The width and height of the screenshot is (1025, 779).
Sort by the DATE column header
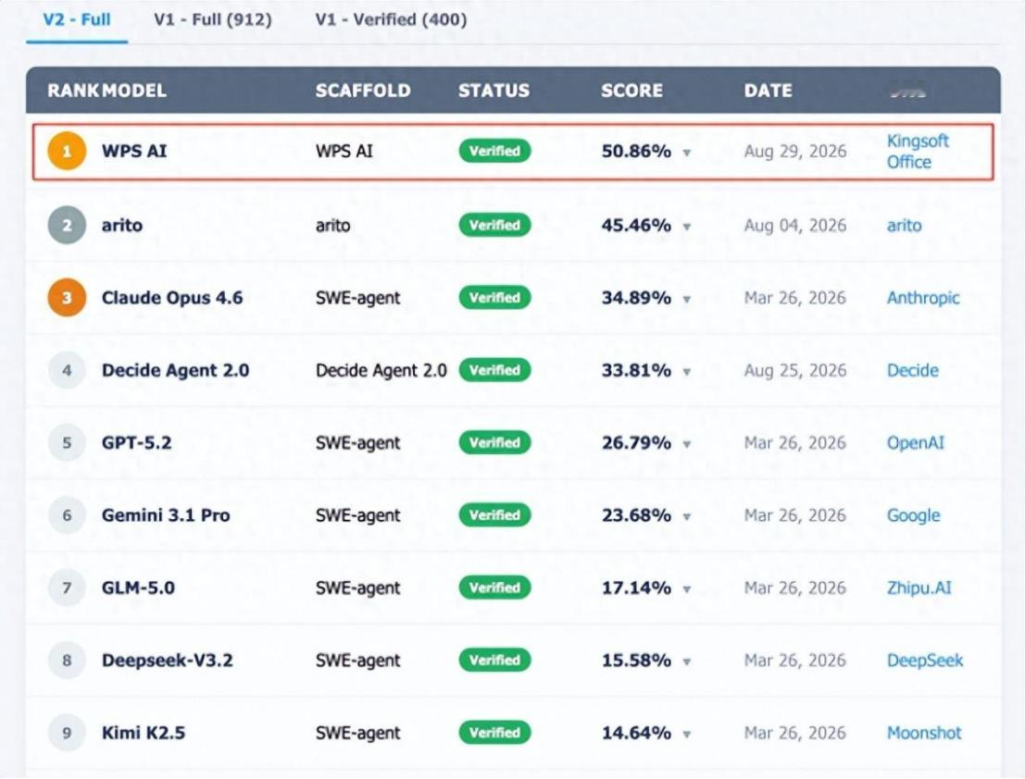coord(768,90)
